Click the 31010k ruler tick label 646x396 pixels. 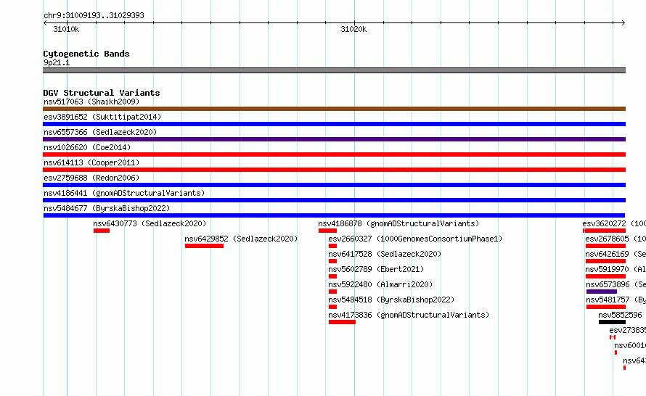pyautogui.click(x=66, y=29)
